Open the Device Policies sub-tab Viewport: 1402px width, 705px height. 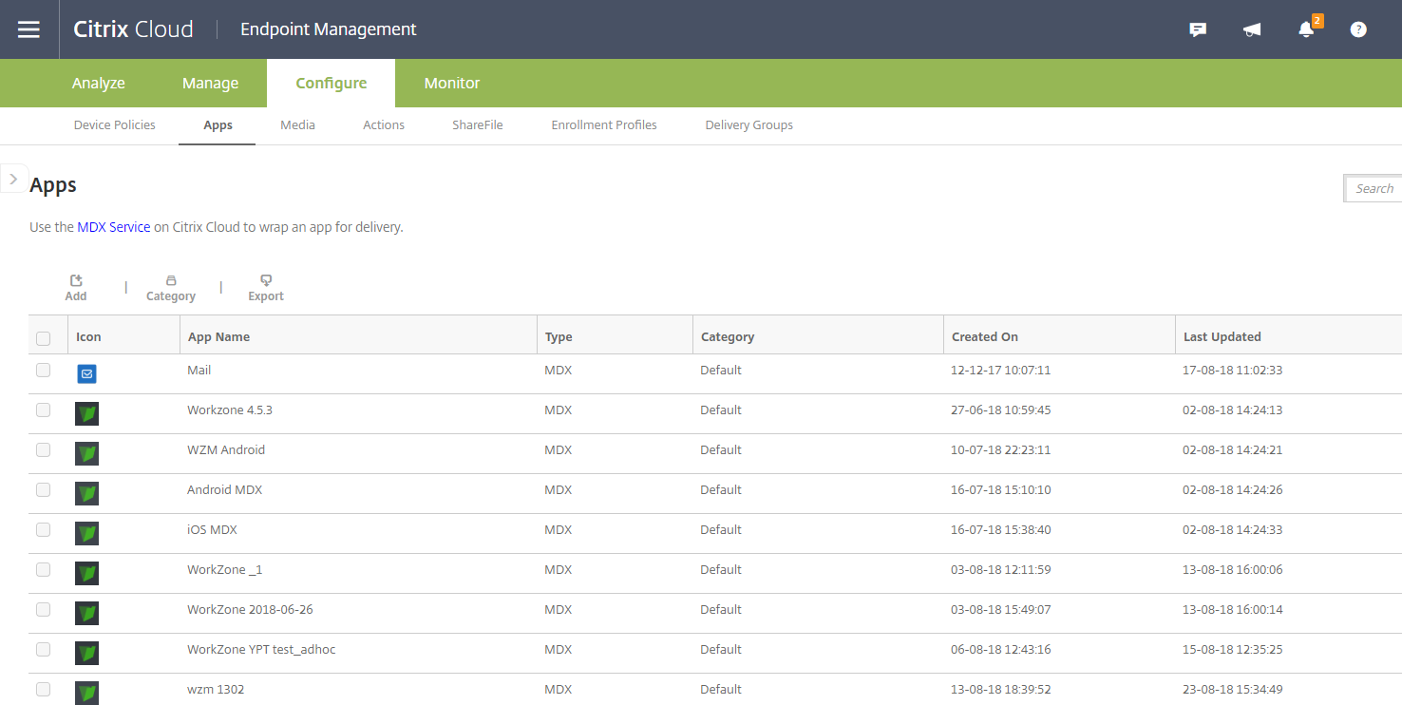115,124
